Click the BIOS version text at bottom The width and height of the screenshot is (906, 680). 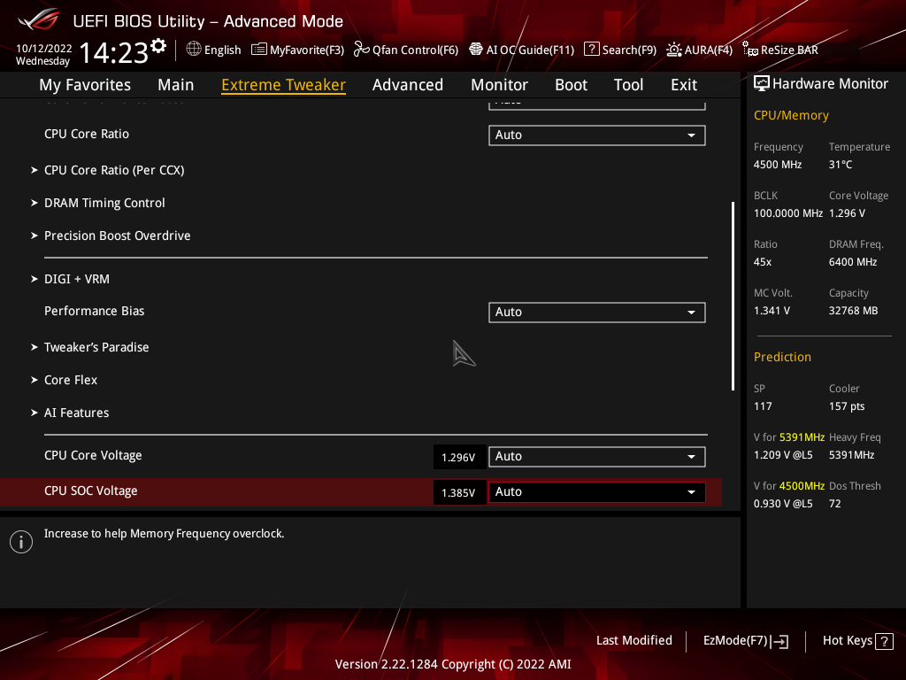click(453, 664)
